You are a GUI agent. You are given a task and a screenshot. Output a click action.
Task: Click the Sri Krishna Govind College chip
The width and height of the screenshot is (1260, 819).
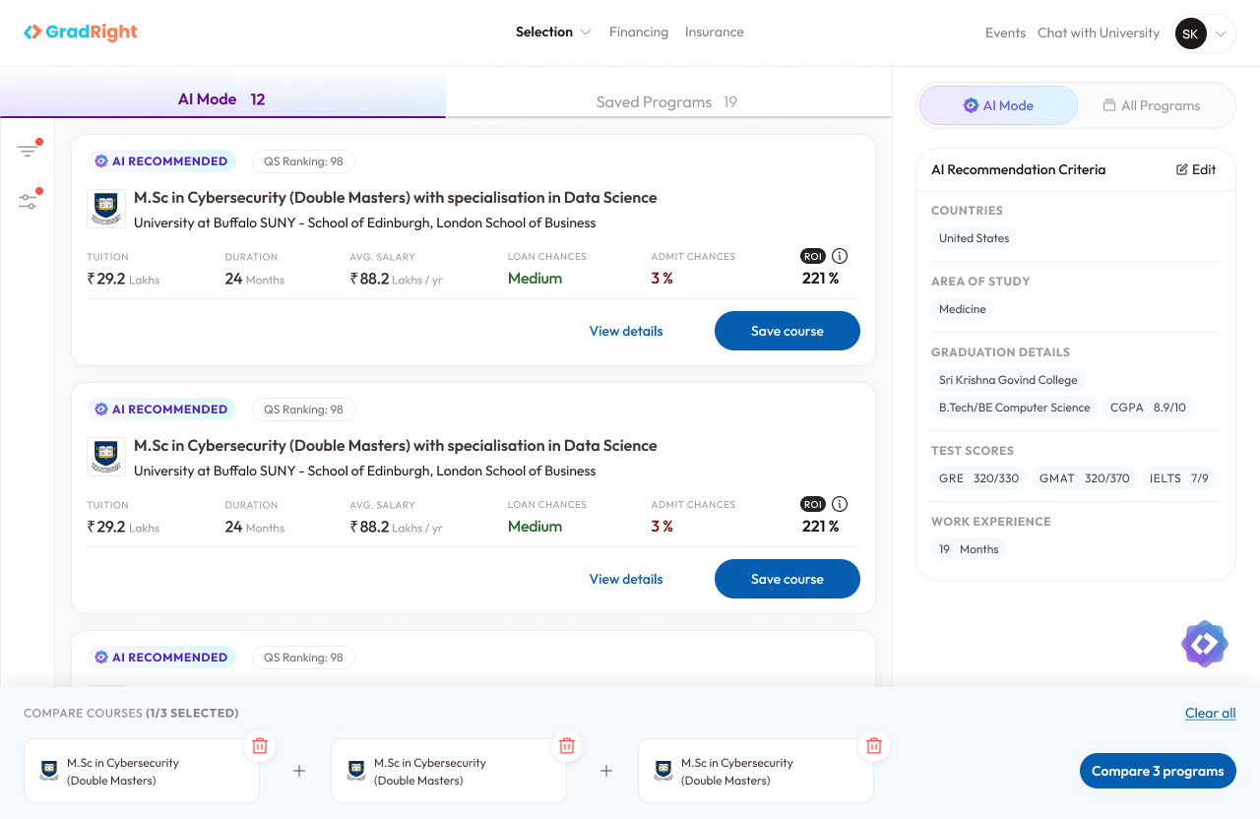[x=1008, y=380]
